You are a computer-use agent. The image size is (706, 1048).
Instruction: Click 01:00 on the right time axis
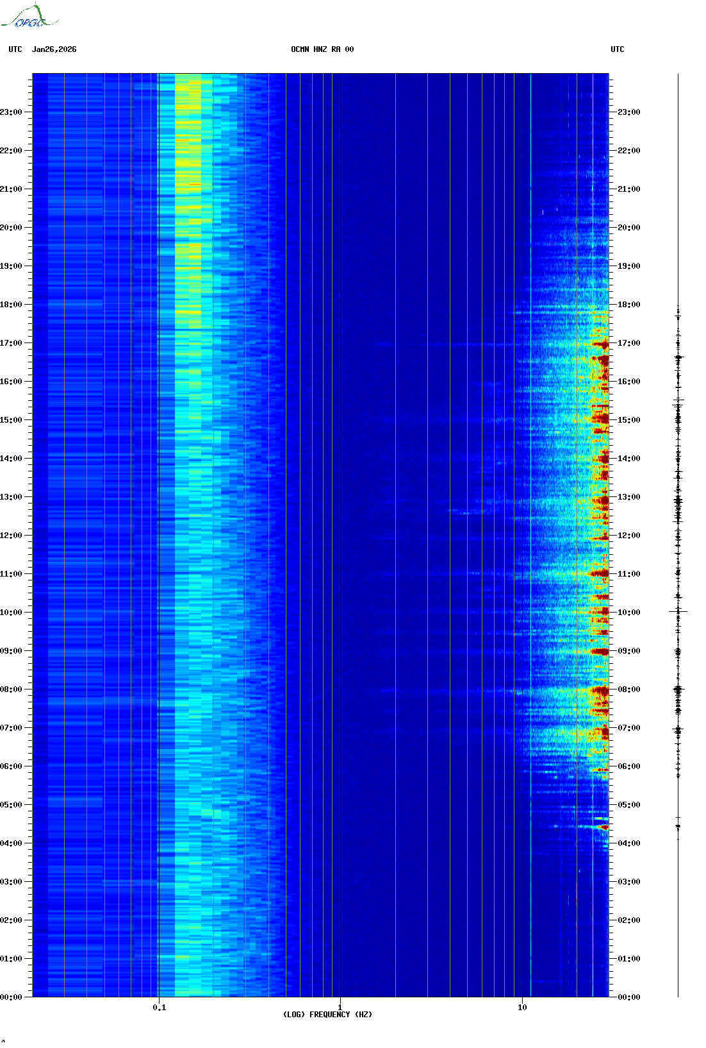point(629,959)
